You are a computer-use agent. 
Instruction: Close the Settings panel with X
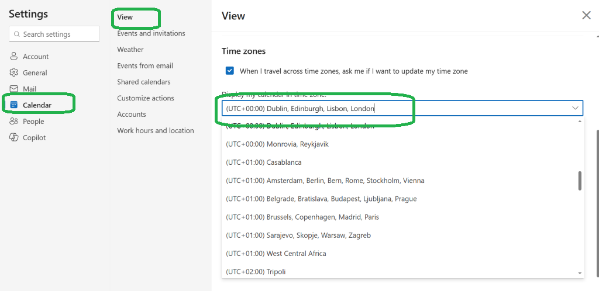tap(586, 15)
